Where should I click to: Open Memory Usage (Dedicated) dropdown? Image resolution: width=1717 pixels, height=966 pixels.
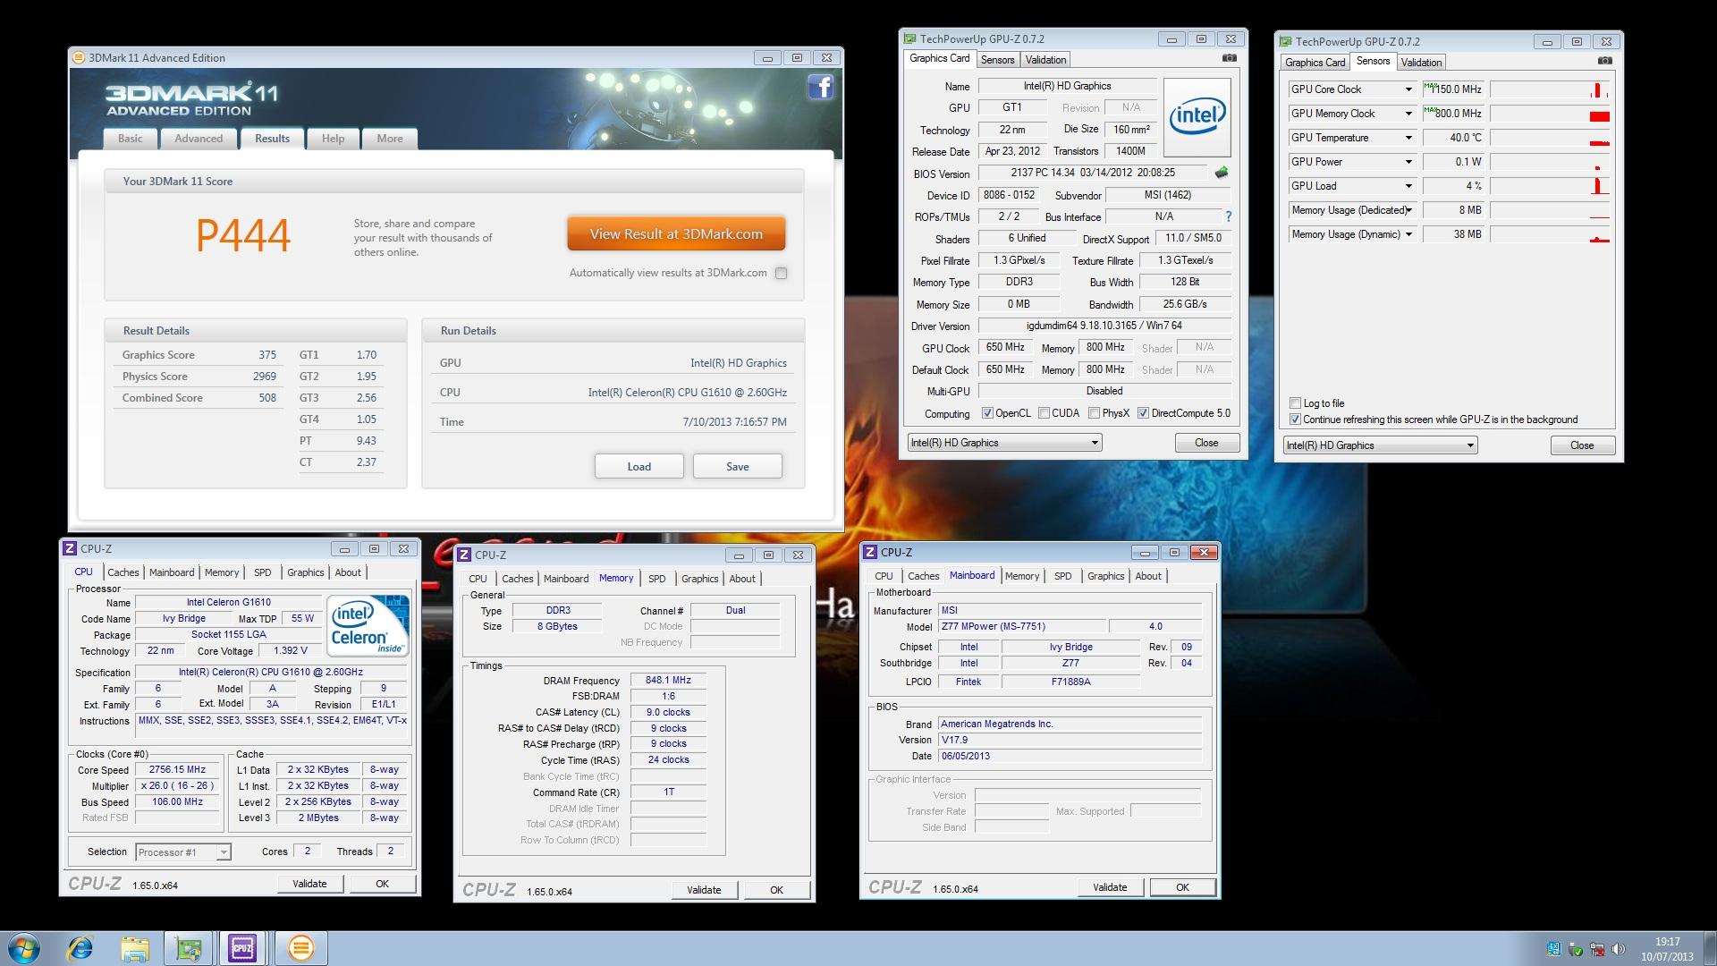[x=1408, y=210]
